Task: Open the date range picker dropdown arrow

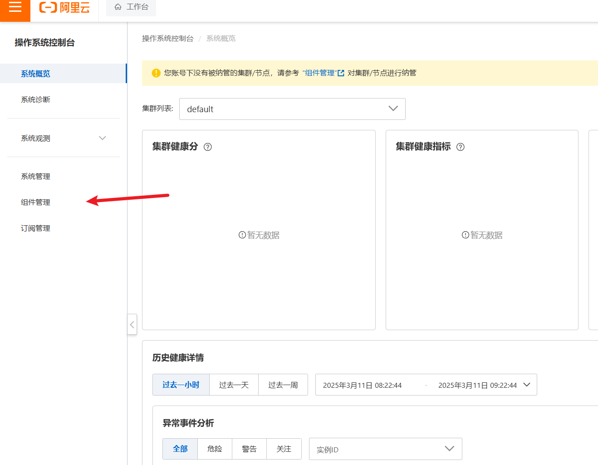Action: point(527,385)
